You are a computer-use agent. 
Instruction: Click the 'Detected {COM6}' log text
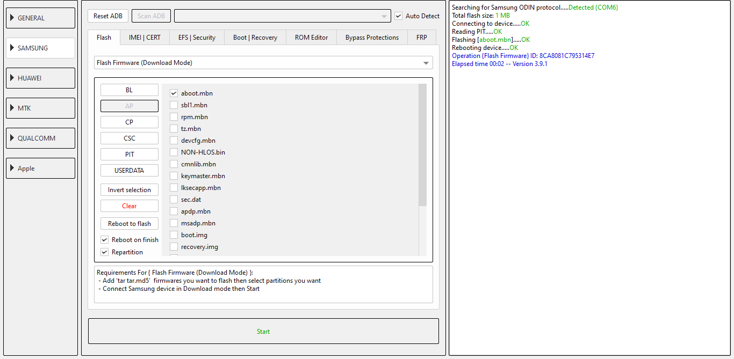coord(593,8)
